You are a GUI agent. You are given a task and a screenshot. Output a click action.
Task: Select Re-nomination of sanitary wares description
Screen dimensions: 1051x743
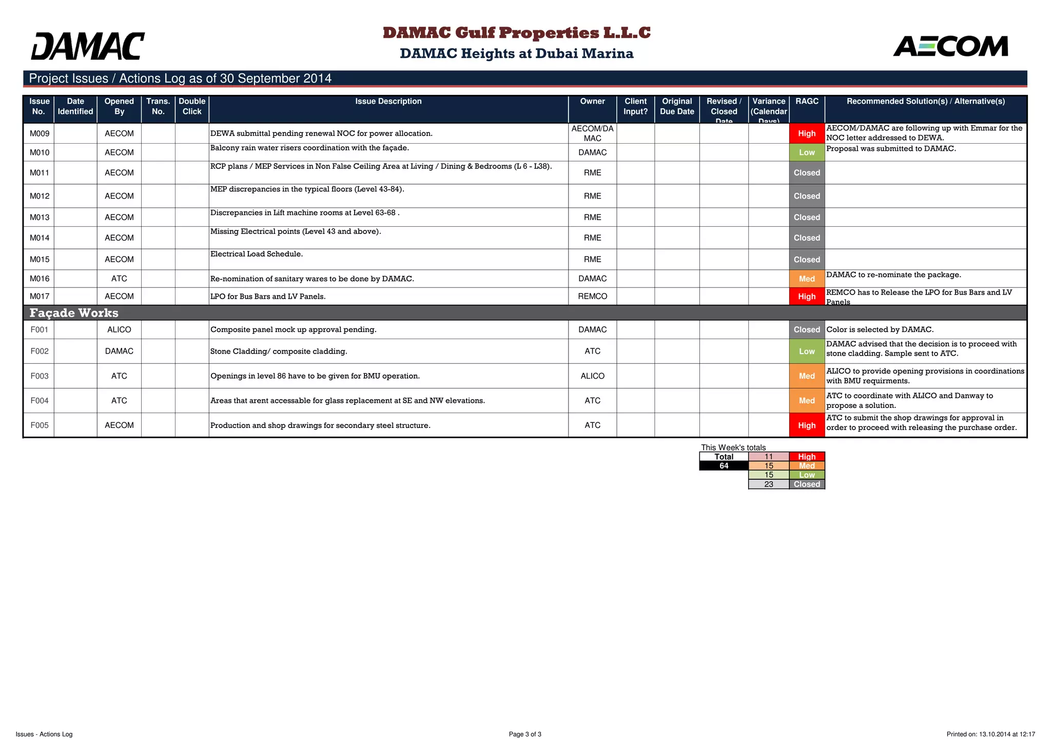tap(312, 279)
